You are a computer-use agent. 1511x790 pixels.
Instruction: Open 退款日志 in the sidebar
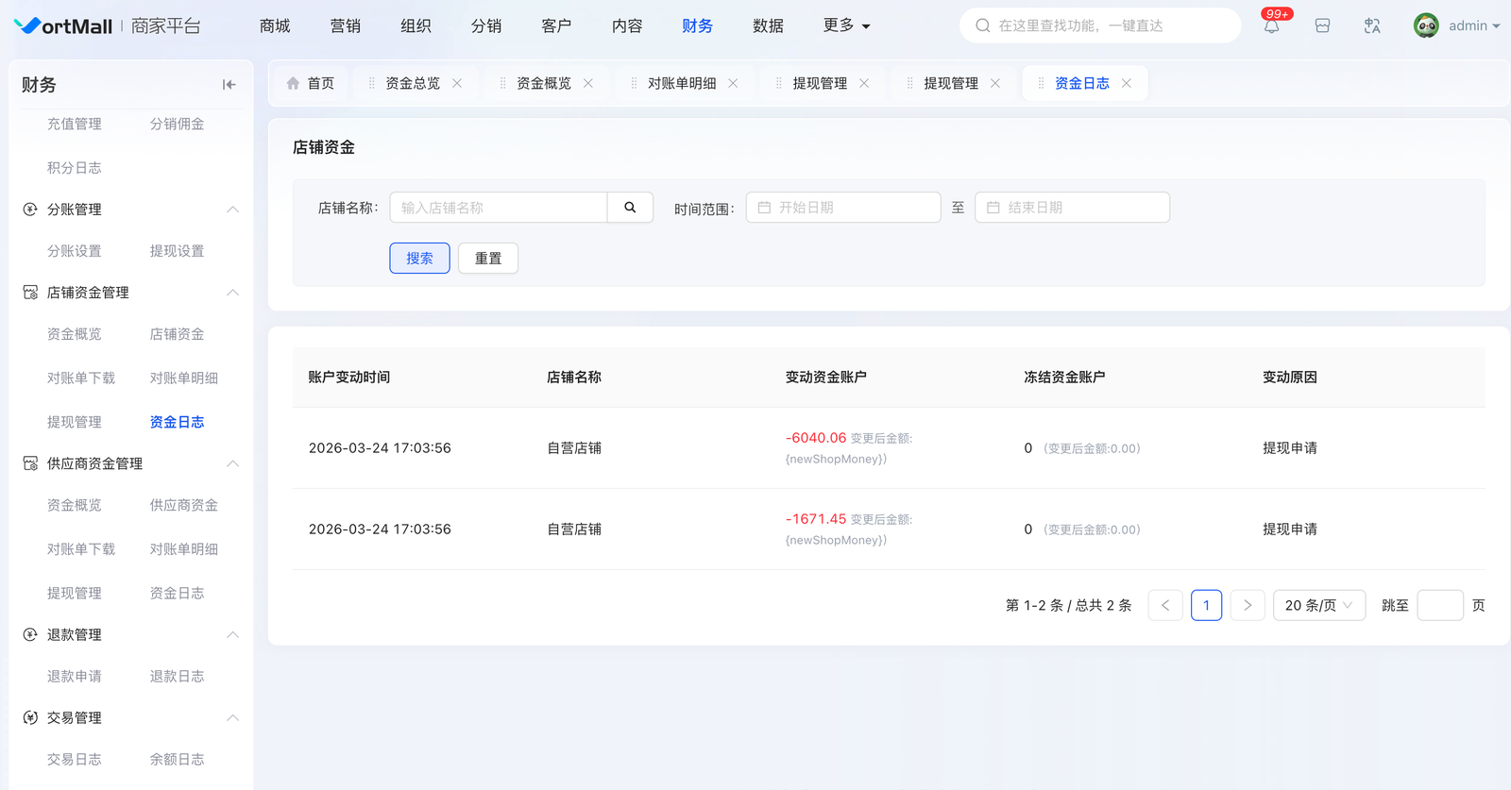click(x=177, y=677)
